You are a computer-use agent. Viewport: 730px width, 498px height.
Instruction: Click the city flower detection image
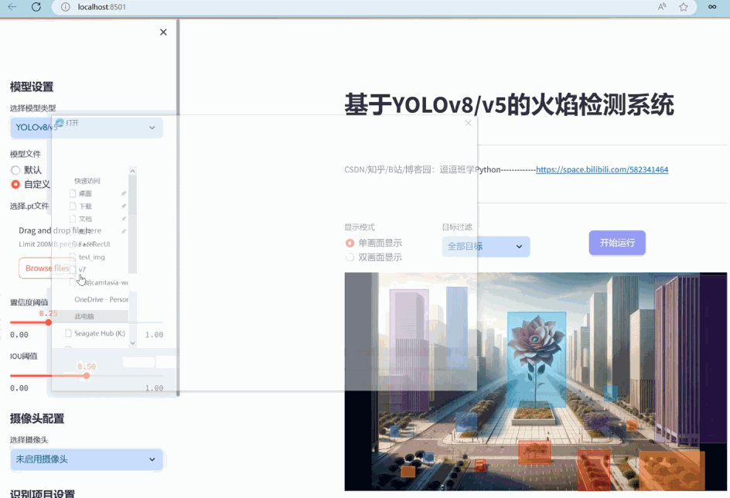click(535, 381)
